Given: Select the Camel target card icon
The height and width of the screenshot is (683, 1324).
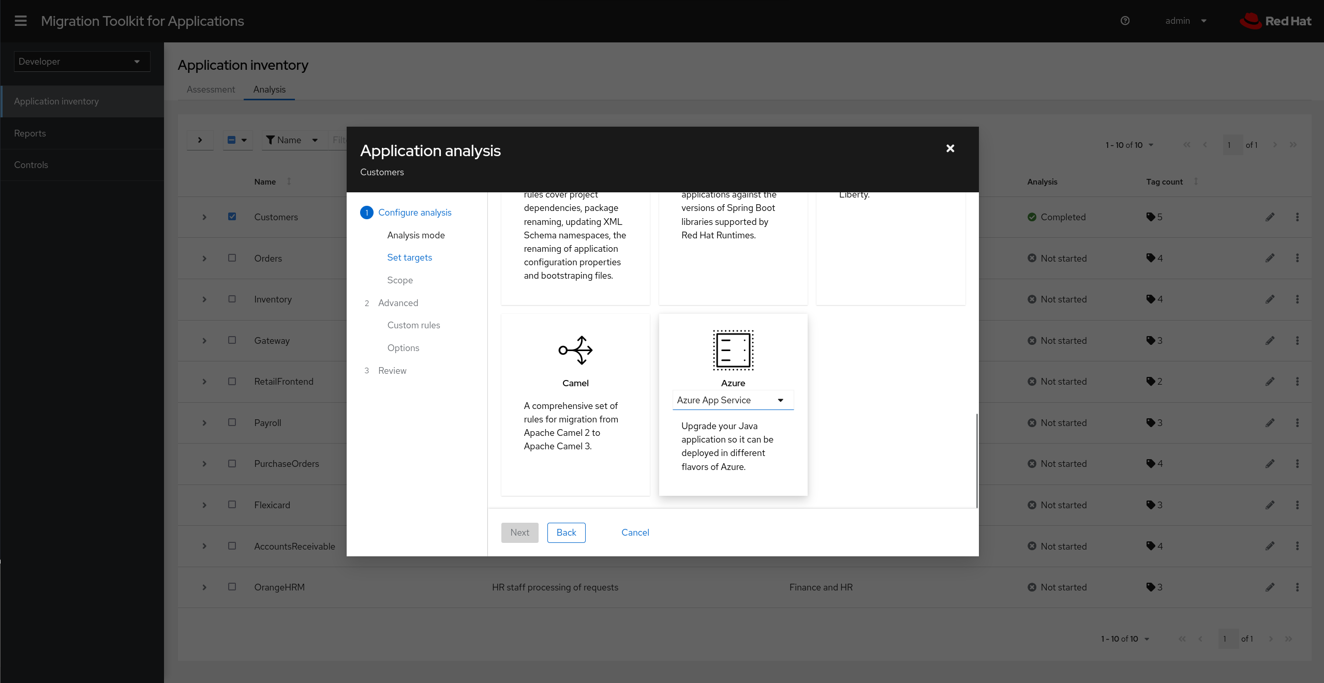Looking at the screenshot, I should click(x=575, y=350).
